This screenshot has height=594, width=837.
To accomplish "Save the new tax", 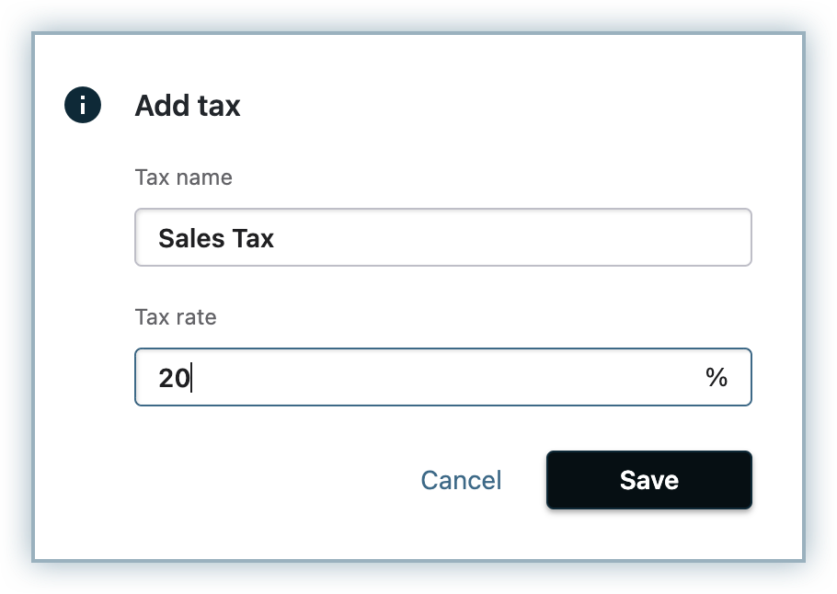I will point(648,480).
